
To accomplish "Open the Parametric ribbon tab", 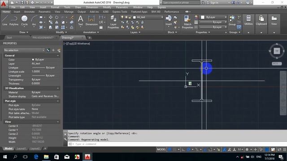I will click(44, 12).
